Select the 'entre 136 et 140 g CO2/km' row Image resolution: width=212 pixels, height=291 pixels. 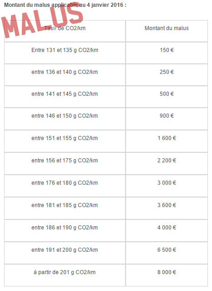click(106, 75)
